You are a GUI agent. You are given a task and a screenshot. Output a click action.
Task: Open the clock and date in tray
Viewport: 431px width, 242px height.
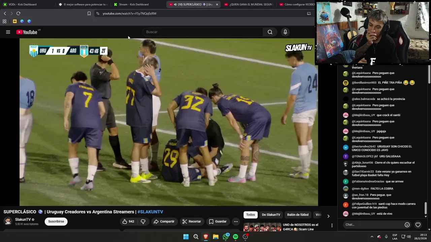[420, 237]
